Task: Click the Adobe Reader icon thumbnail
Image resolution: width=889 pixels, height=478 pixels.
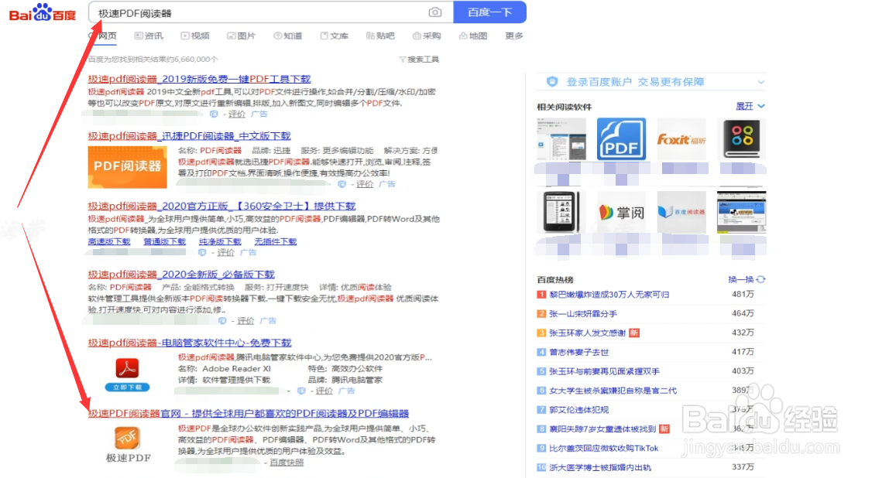Action: coord(126,370)
